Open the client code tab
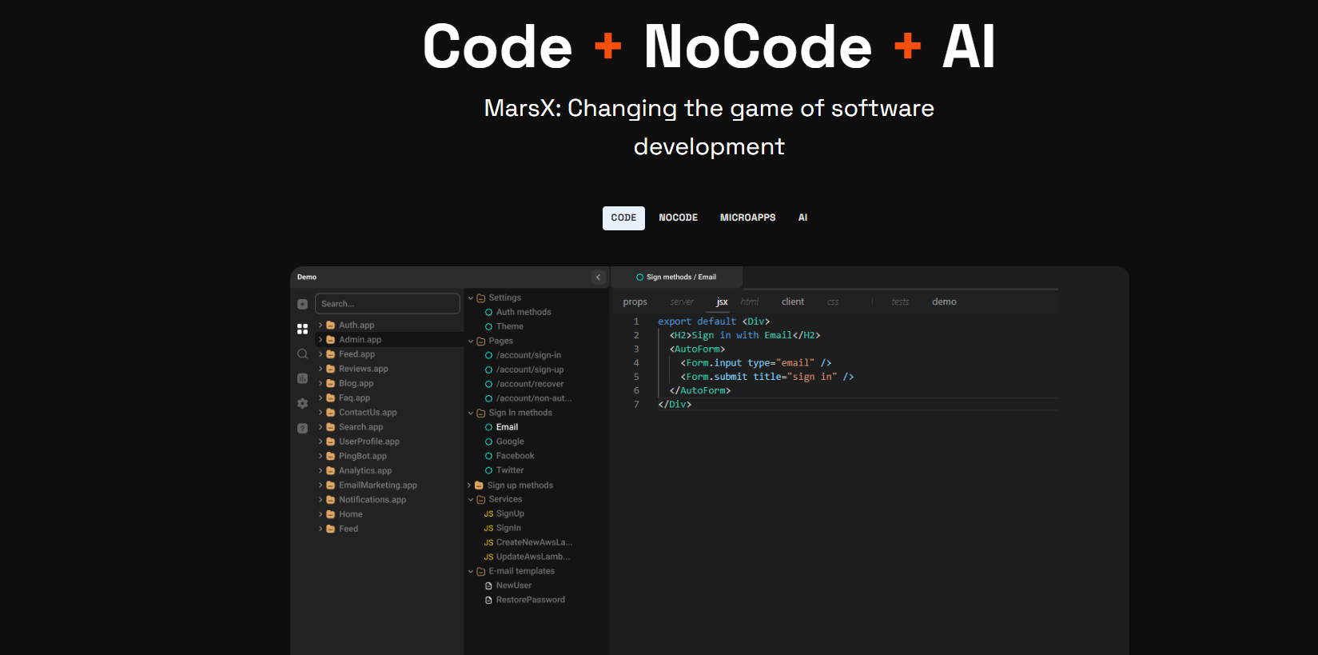Image resolution: width=1318 pixels, height=655 pixels. click(x=793, y=302)
